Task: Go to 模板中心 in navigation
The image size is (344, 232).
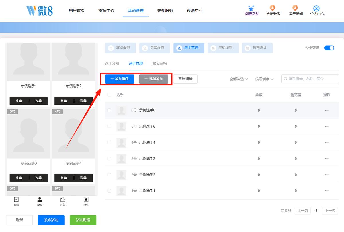Action: click(106, 11)
